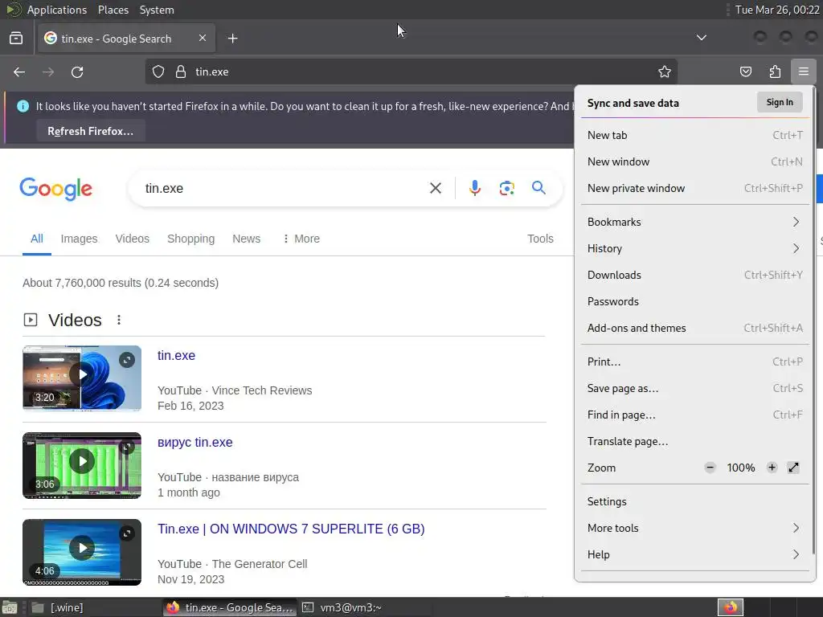Open the tin.exe video link

point(176,355)
